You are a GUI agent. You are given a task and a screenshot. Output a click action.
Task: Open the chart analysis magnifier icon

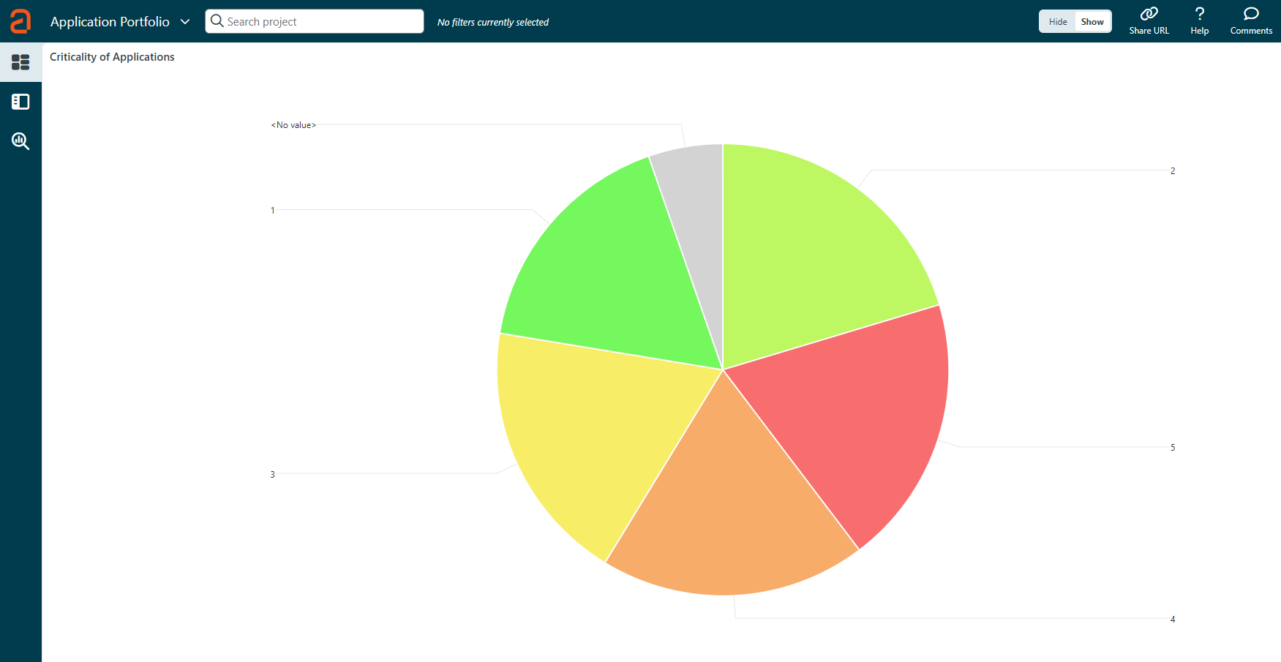click(20, 141)
